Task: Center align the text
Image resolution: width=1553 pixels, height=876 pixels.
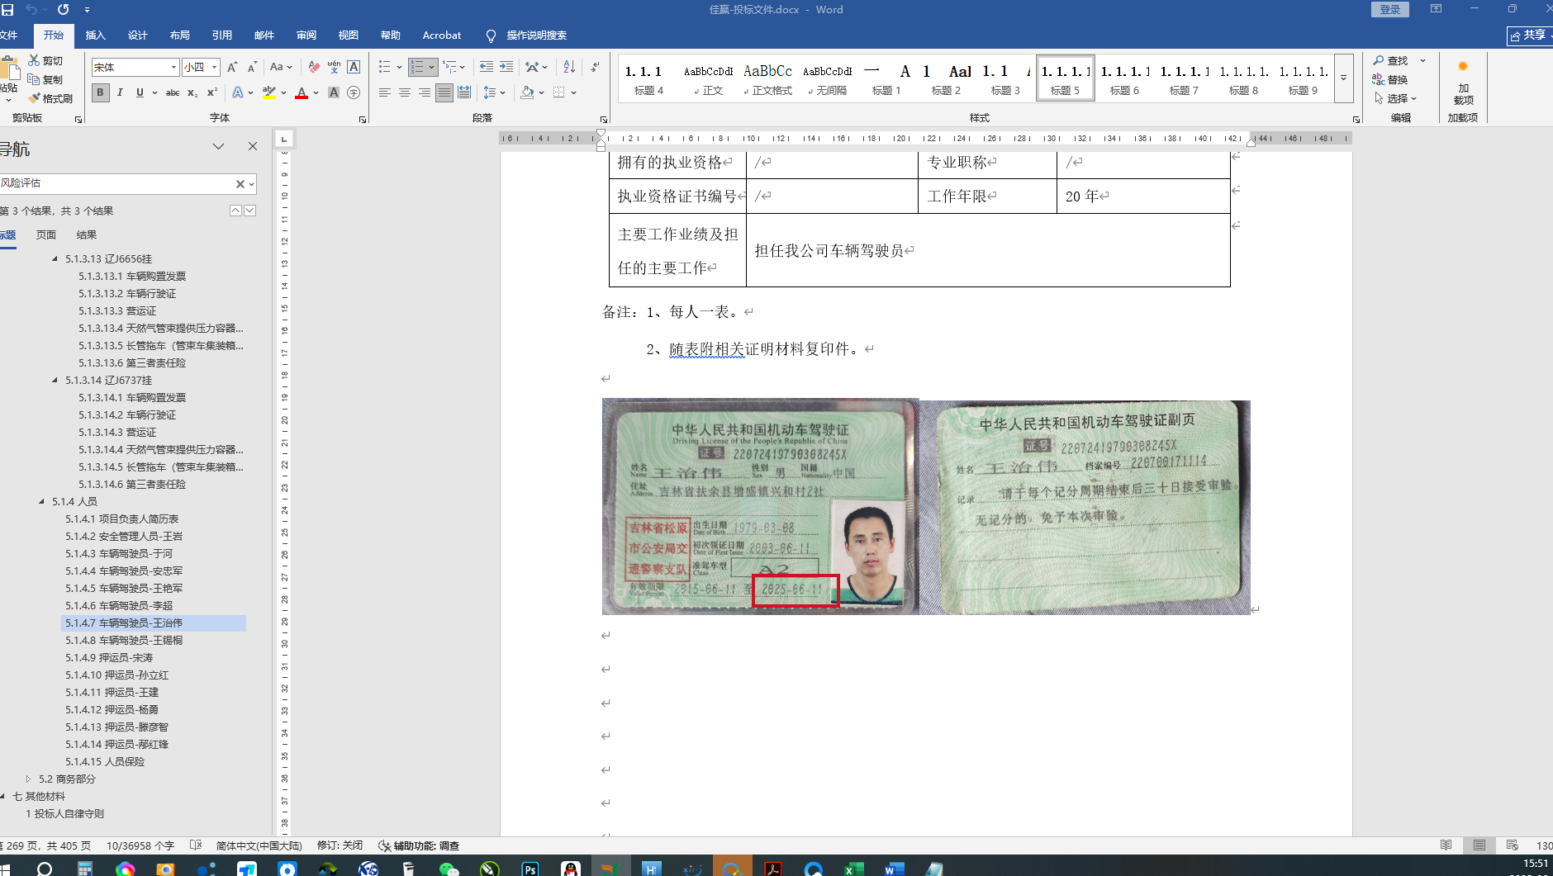Action: click(404, 92)
